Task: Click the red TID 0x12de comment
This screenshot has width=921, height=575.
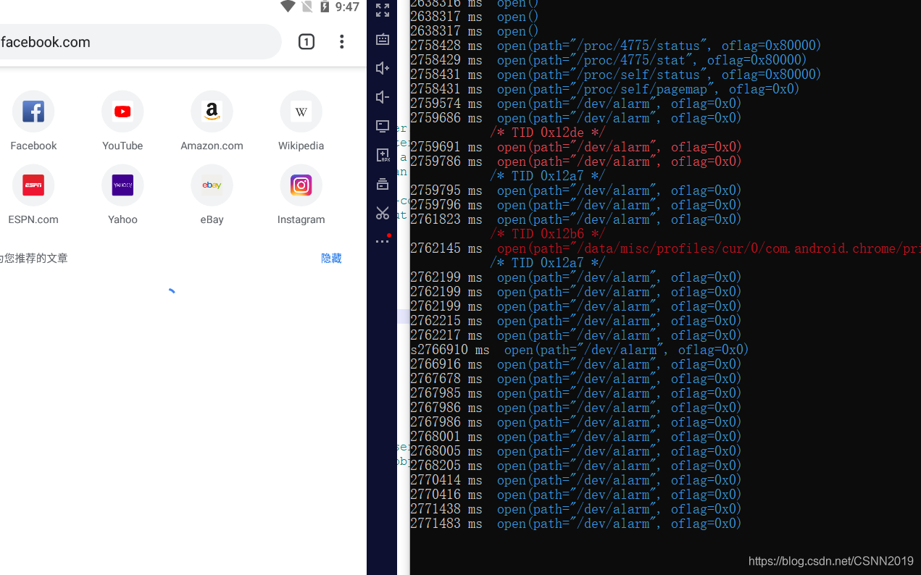Action: click(x=548, y=133)
